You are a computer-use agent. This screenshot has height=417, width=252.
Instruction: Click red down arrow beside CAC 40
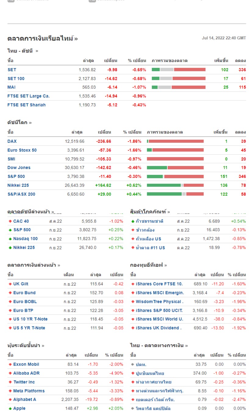10,221
